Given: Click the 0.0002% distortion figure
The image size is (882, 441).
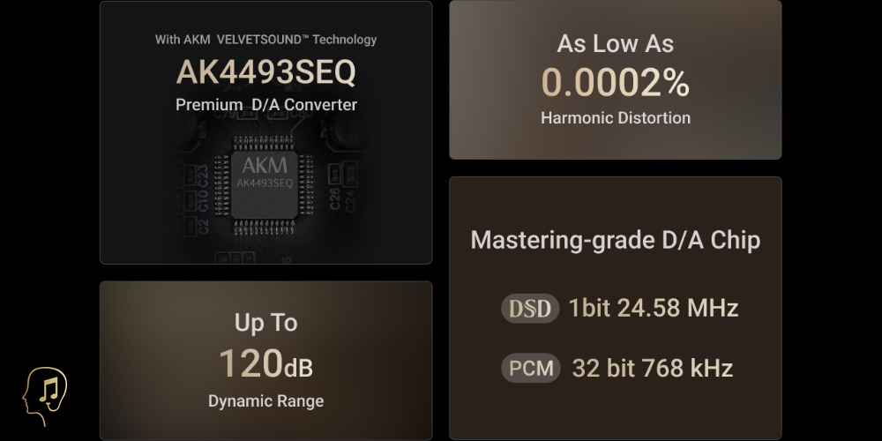Looking at the screenshot, I should tap(615, 82).
